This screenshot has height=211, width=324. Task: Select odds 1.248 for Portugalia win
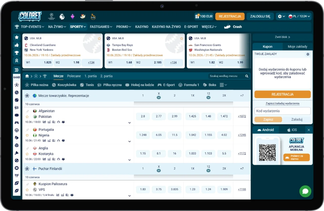(143, 135)
